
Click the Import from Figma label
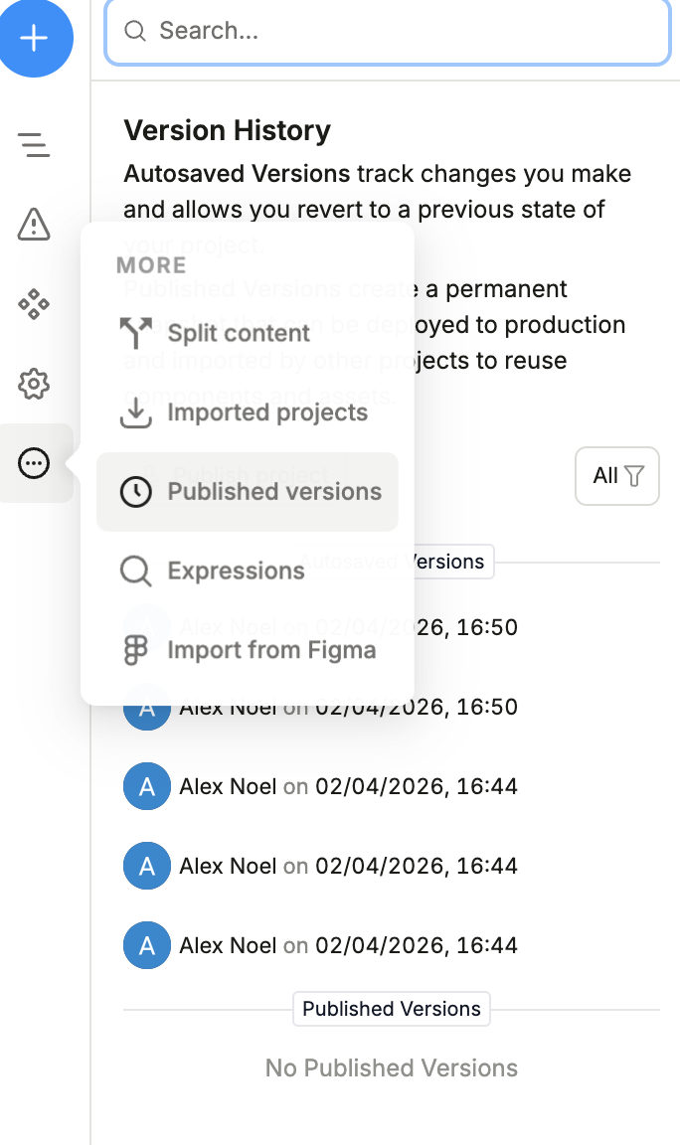(271, 651)
